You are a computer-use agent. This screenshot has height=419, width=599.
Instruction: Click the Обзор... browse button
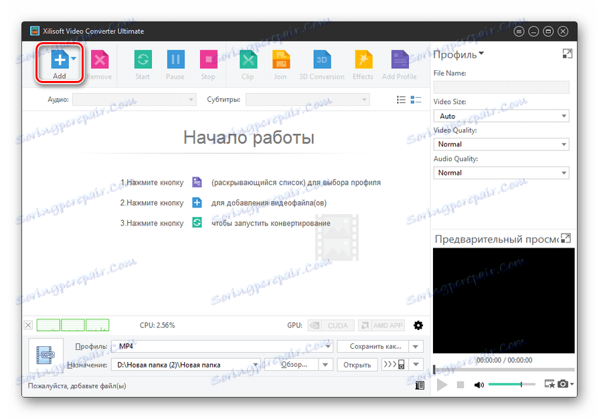point(292,365)
